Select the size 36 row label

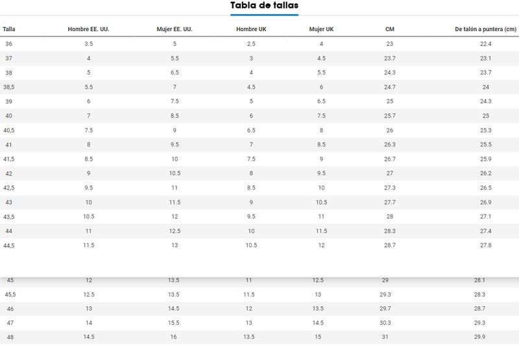[x=9, y=43]
